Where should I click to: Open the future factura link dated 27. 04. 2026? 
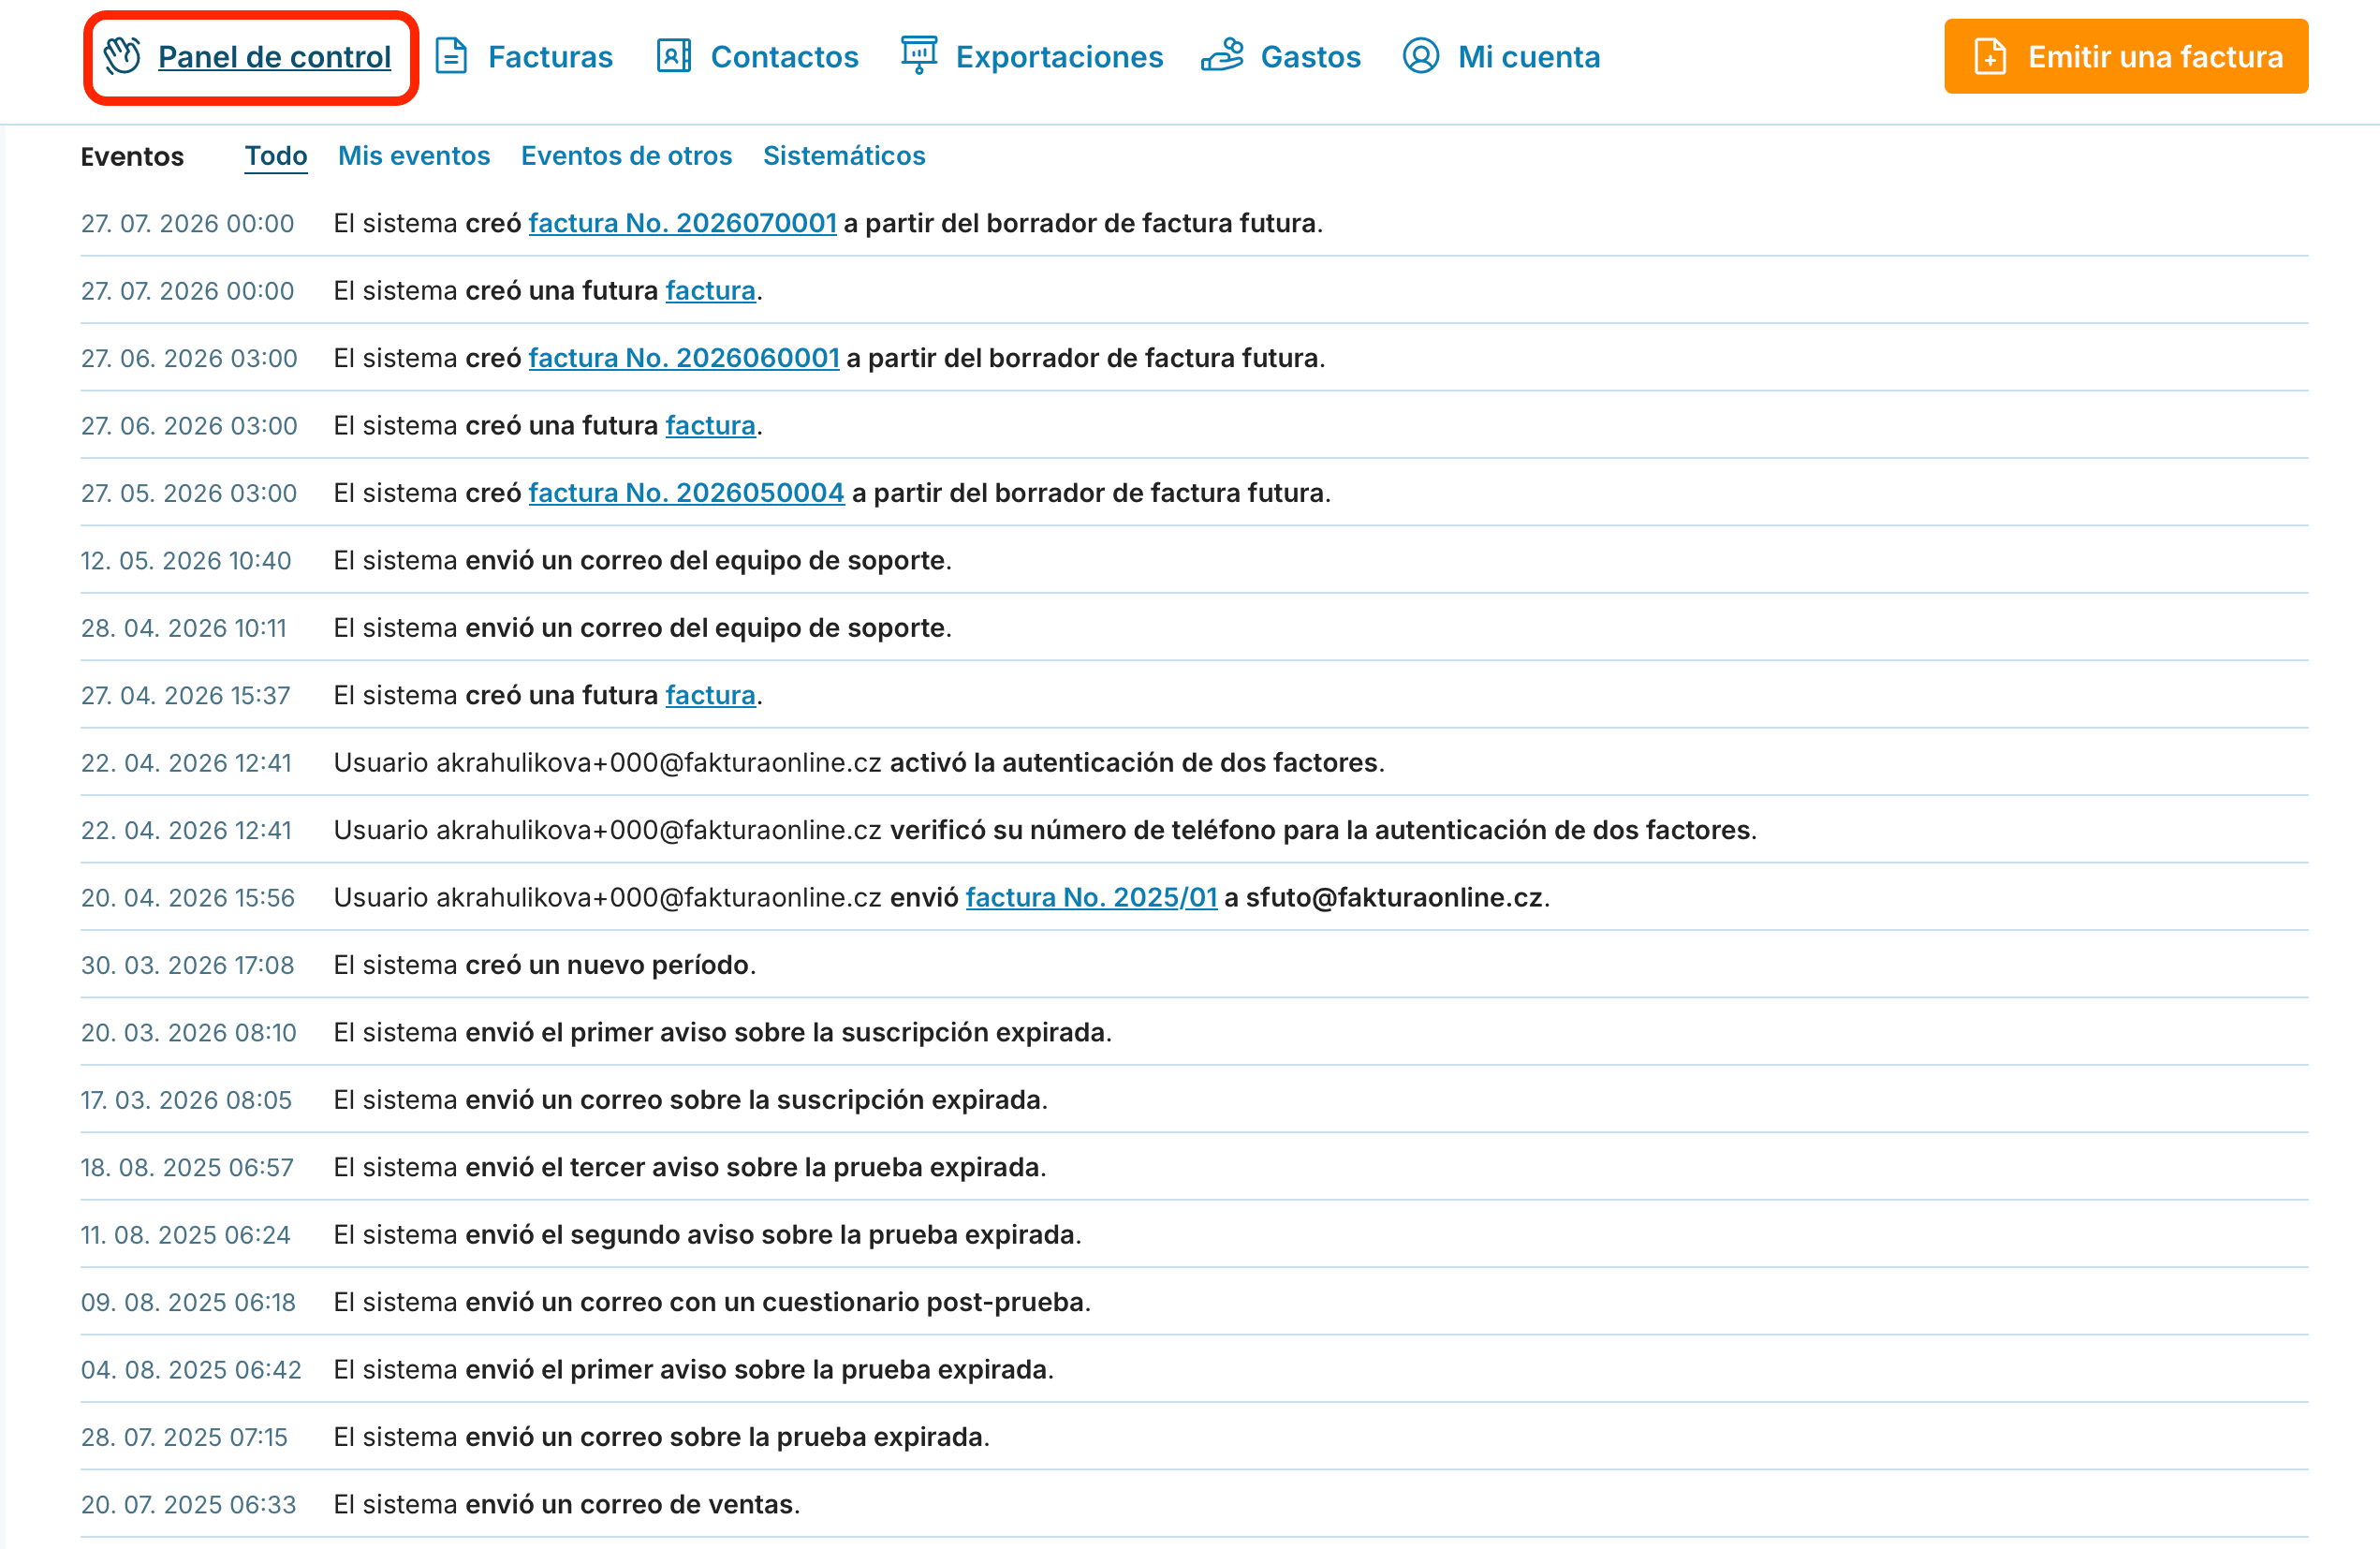point(710,695)
